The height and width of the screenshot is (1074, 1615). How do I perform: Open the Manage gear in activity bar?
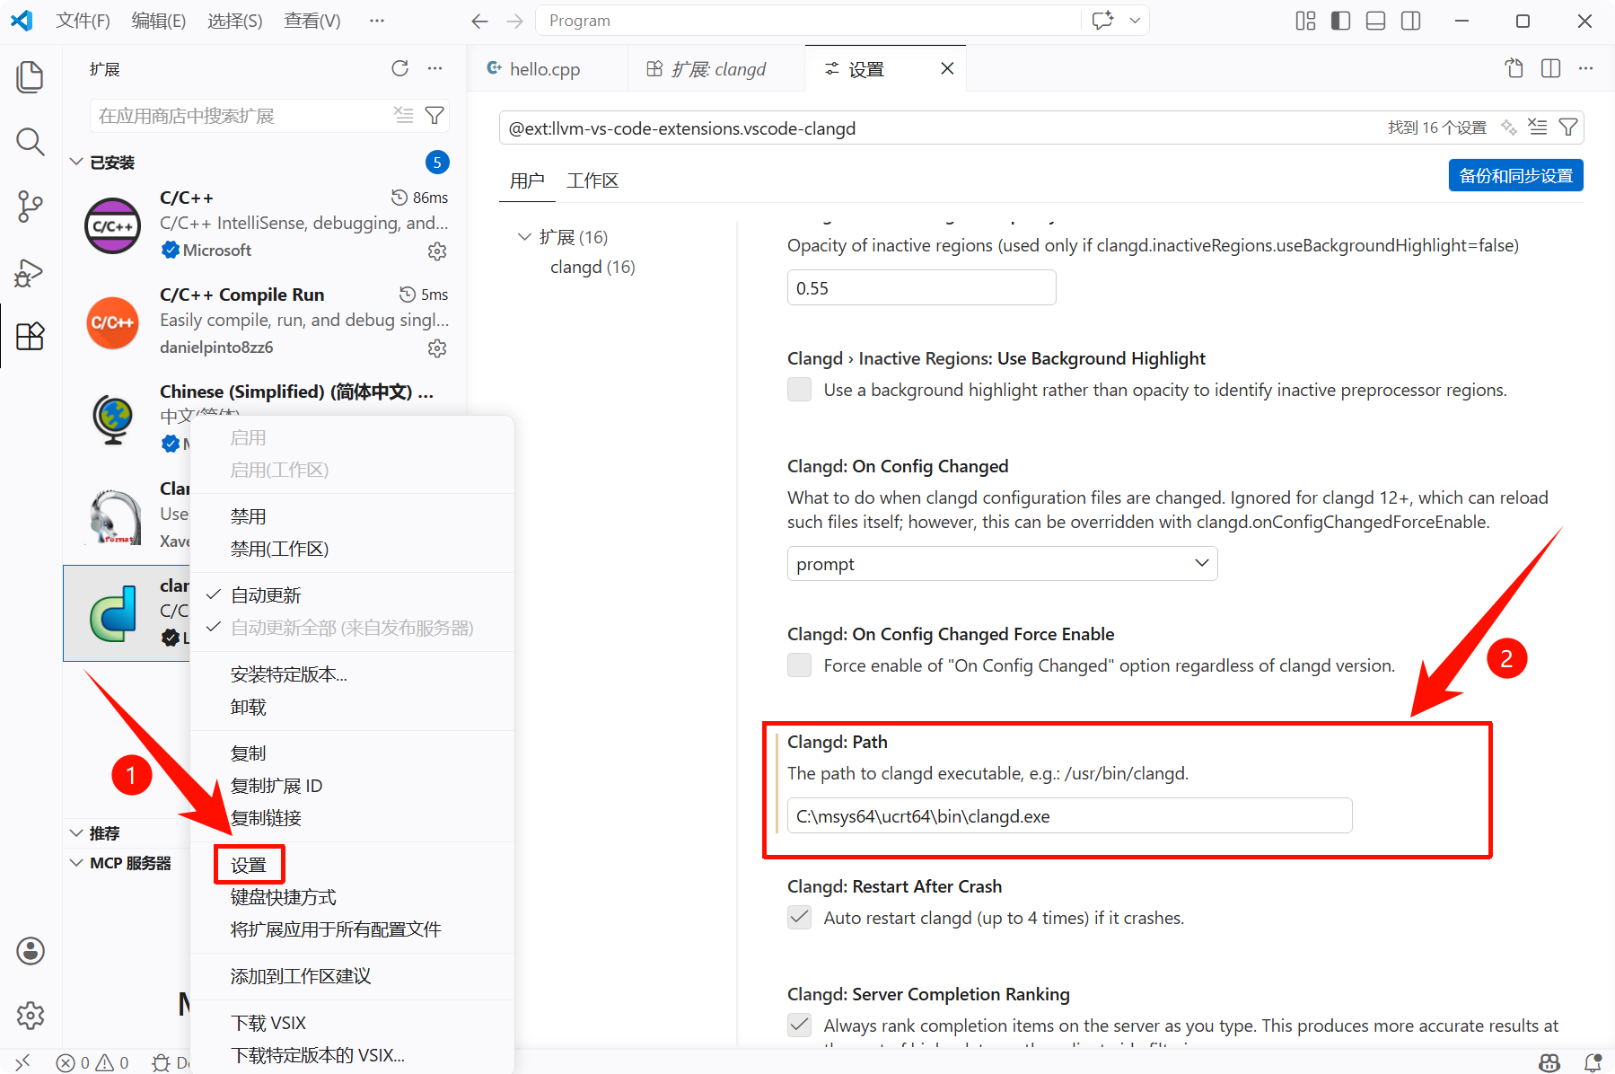click(x=31, y=1016)
